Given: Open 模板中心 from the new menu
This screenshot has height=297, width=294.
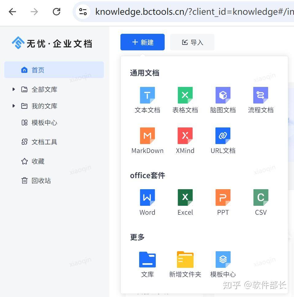Looking at the screenshot, I should pos(223,264).
